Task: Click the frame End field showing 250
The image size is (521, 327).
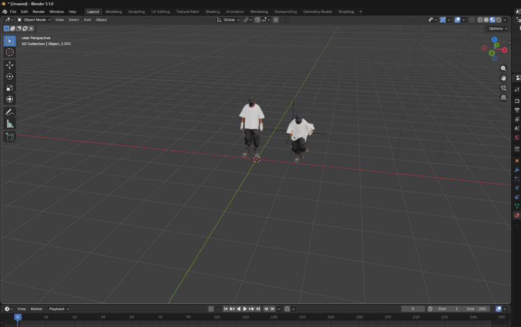Action: (476, 309)
